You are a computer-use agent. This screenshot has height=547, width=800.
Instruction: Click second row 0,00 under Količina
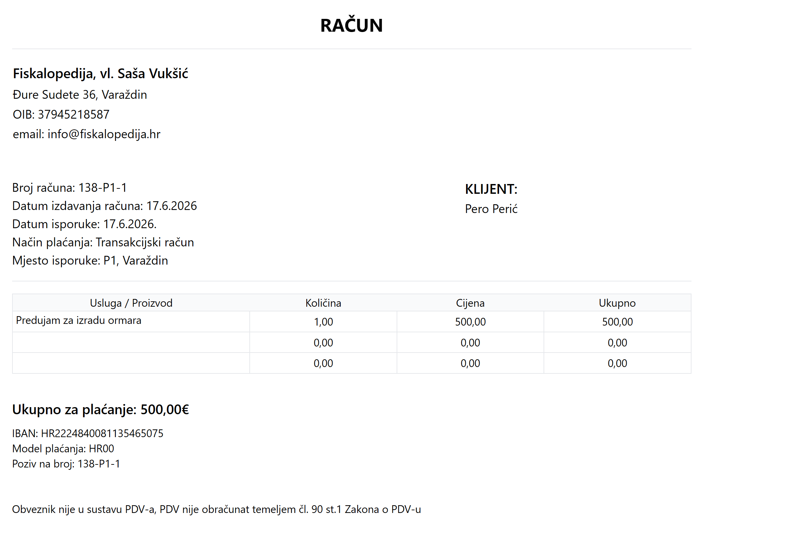[x=323, y=342]
